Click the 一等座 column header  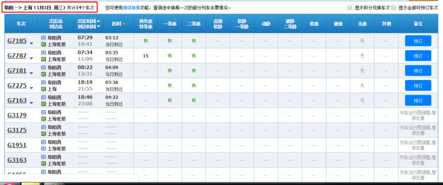pos(170,24)
